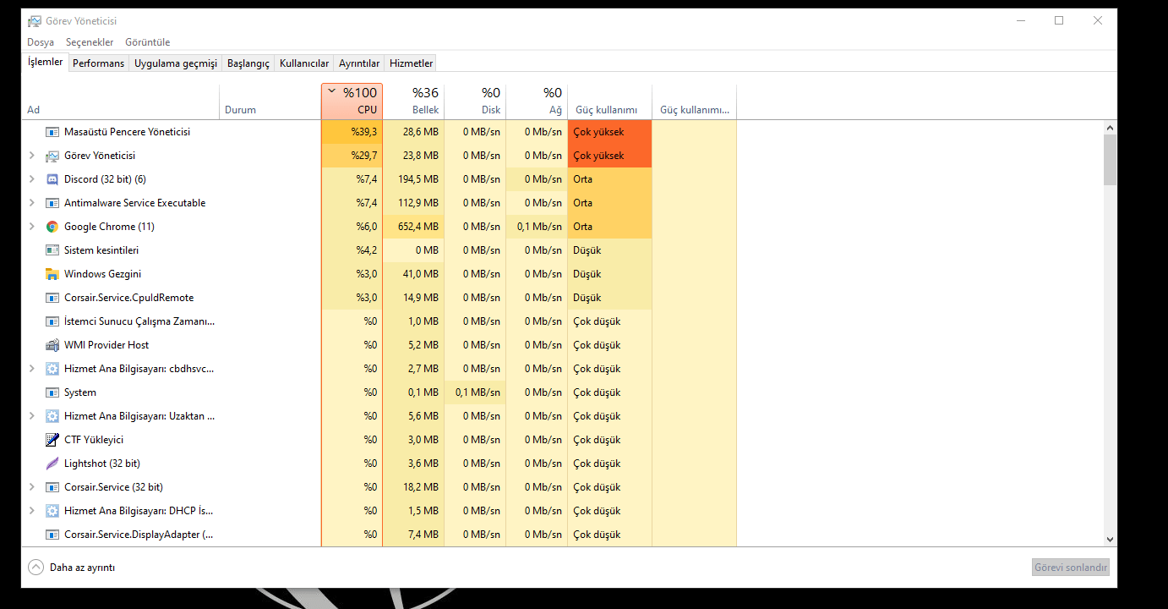The image size is (1168, 609).
Task: Expand the Discord (32 bit) process group
Action: click(x=32, y=179)
